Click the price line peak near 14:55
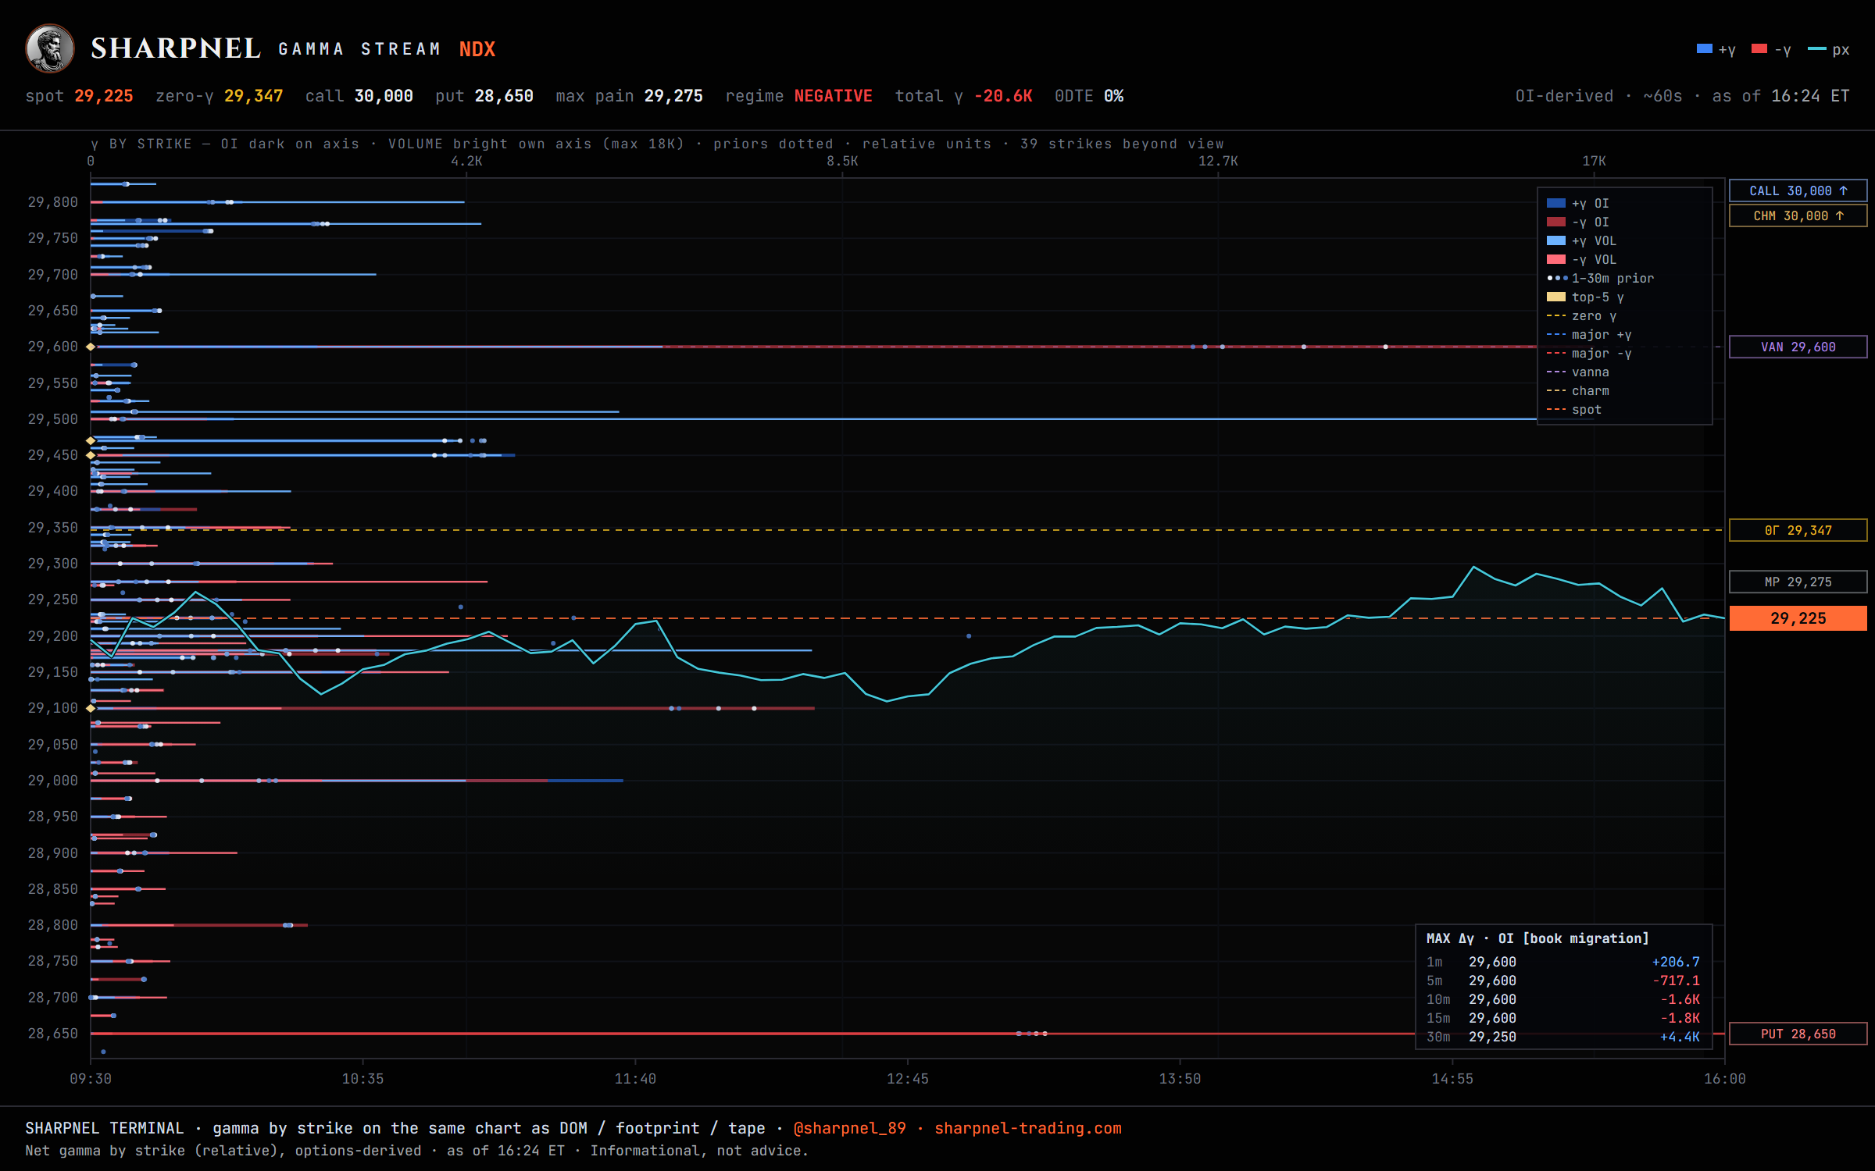The image size is (1875, 1171). coord(1473,567)
